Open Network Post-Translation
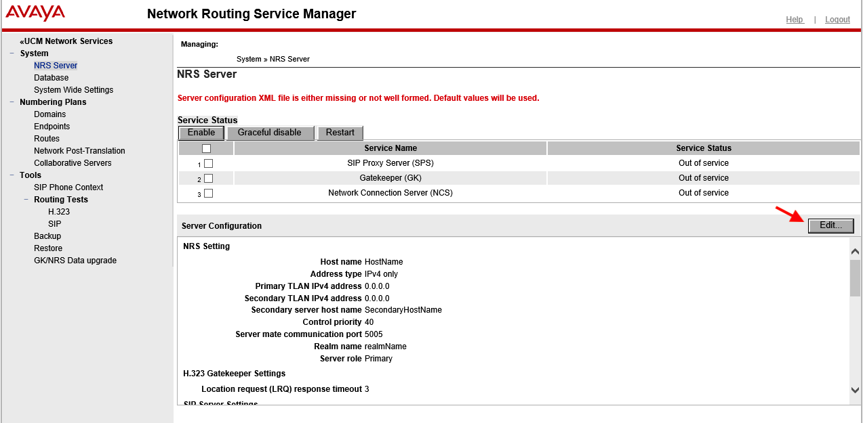This screenshot has height=423, width=863. click(79, 151)
